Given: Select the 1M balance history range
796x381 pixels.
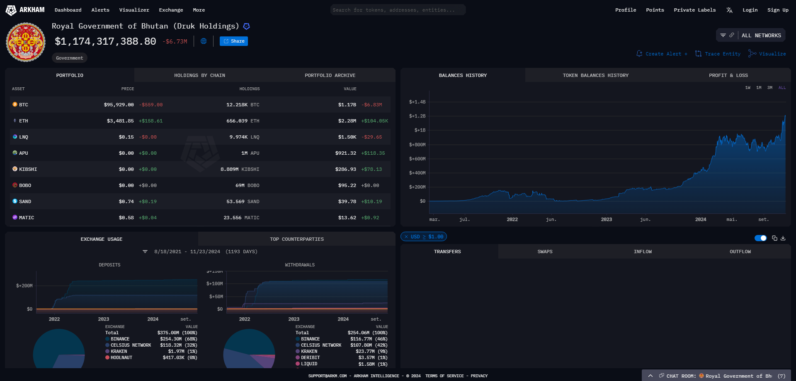Looking at the screenshot, I should pos(759,88).
